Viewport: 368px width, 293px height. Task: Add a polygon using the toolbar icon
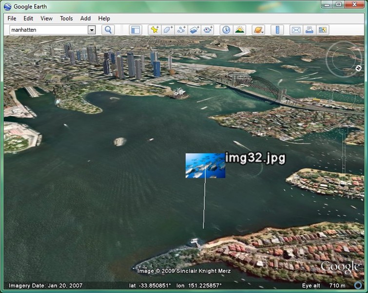click(168, 30)
